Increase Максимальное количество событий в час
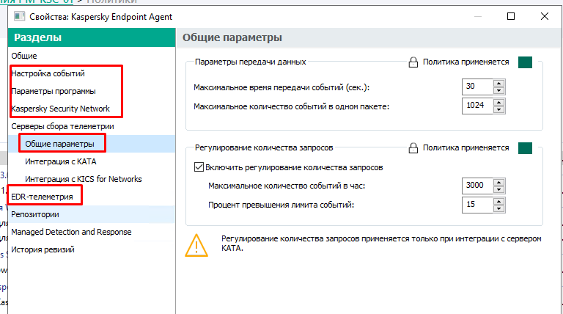This screenshot has width=563, height=314. [x=498, y=182]
